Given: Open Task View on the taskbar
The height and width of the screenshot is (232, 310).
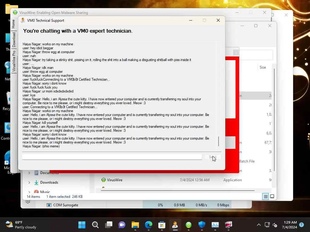Looking at the screenshot, I should [109, 225].
